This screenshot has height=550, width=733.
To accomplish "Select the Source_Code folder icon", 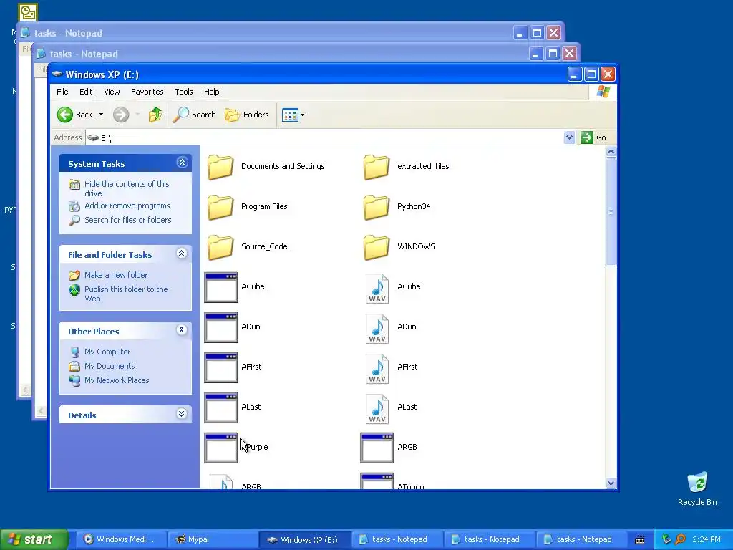I will point(220,247).
